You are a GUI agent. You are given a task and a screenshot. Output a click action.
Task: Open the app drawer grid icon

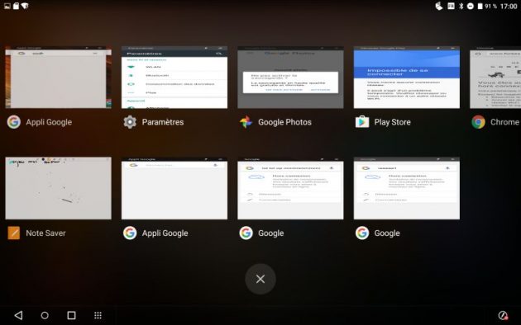(x=98, y=315)
